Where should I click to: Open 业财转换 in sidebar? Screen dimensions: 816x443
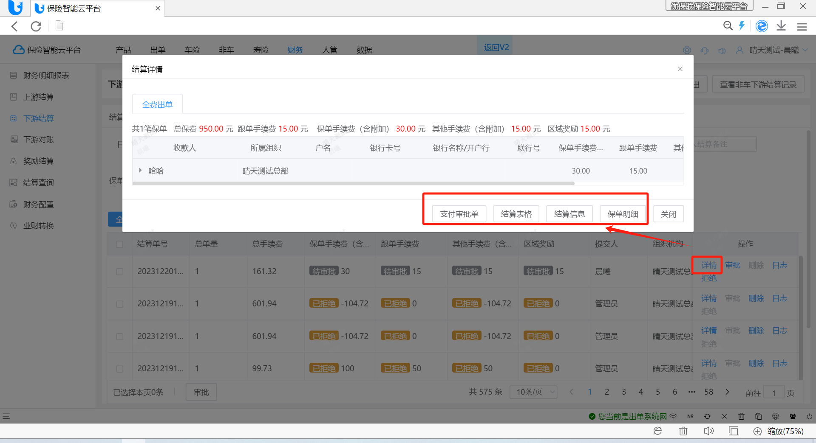pos(38,226)
